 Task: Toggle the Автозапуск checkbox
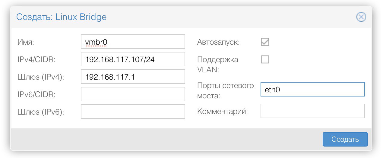[265, 42]
